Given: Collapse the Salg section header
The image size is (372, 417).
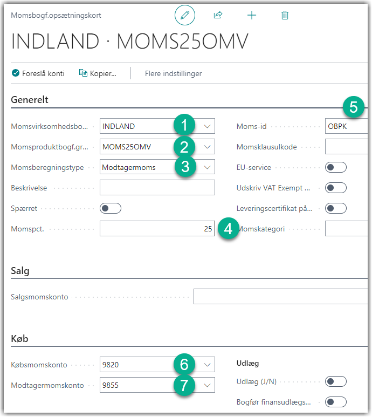Looking at the screenshot, I should pos(20,271).
